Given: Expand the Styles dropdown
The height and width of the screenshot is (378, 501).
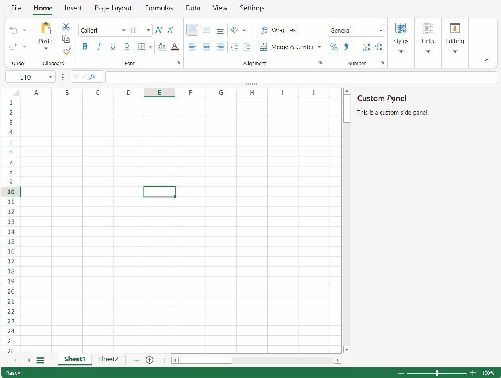Looking at the screenshot, I should coord(401,51).
